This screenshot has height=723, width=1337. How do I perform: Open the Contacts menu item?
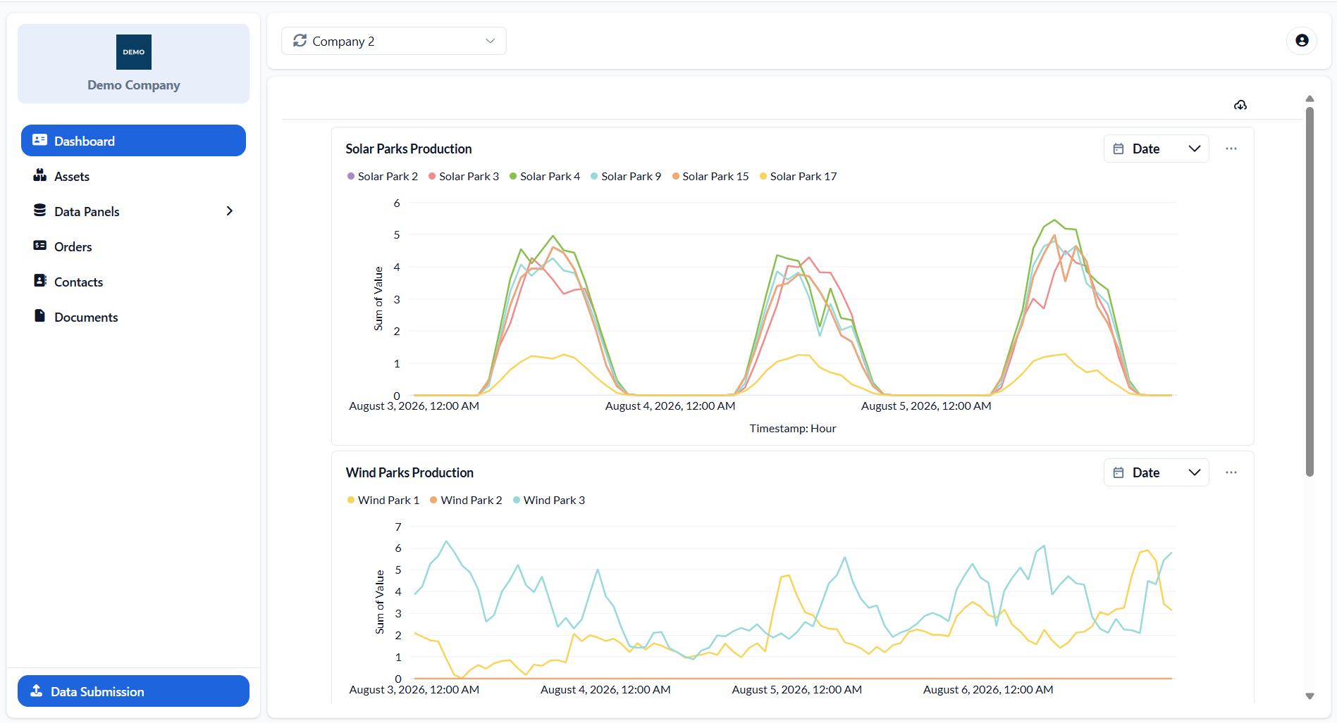pyautogui.click(x=134, y=282)
